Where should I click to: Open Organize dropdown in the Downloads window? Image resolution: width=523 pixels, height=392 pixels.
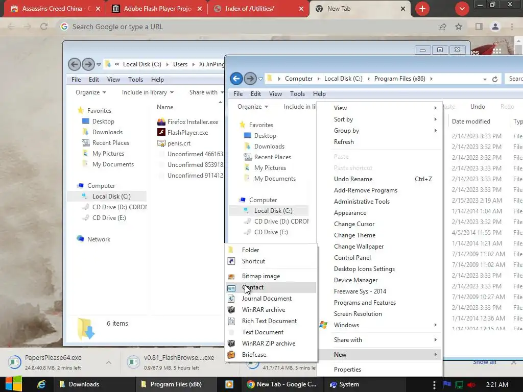(x=91, y=92)
